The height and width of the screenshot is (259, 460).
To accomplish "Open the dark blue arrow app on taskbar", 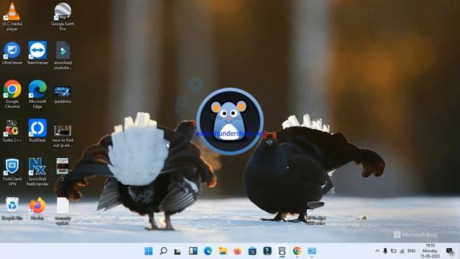I will coord(267,251).
